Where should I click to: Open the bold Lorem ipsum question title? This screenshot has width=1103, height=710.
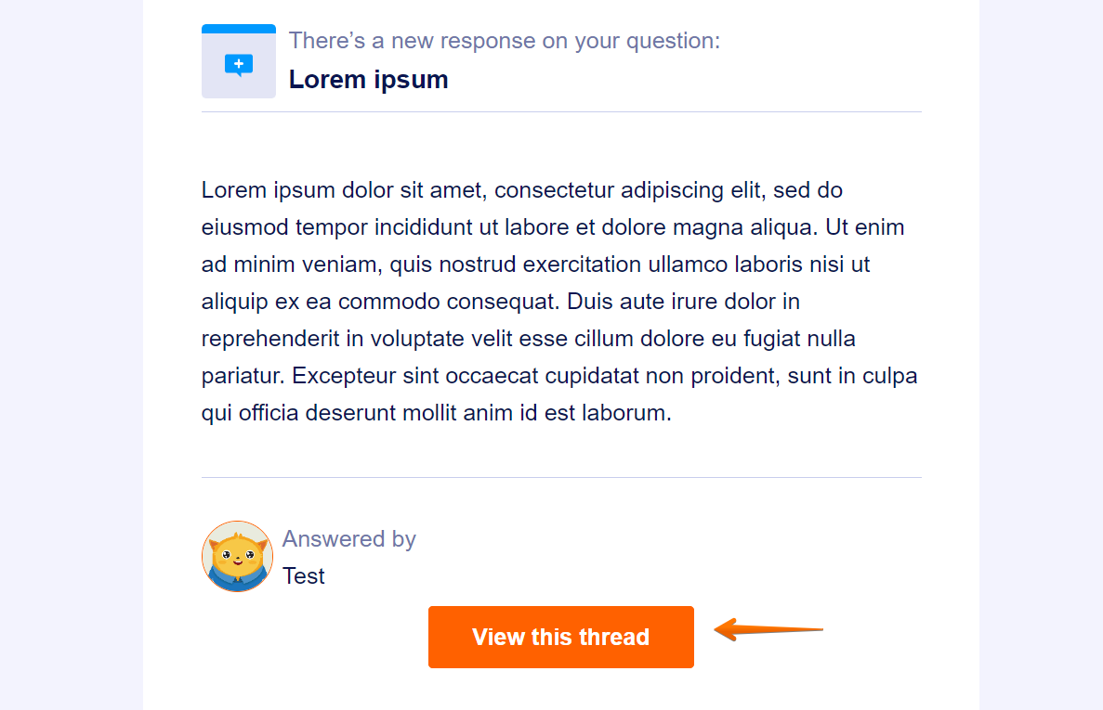point(368,80)
